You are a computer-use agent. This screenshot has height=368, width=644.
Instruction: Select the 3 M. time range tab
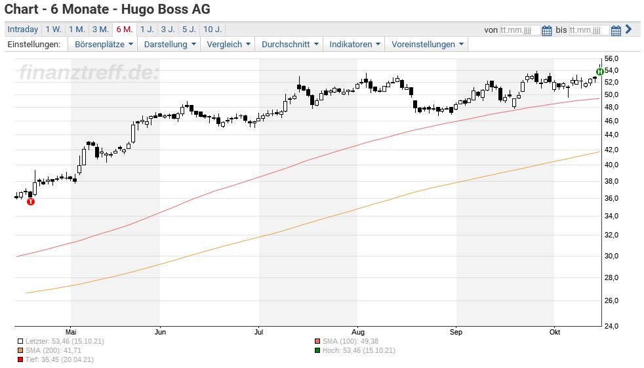[100, 30]
